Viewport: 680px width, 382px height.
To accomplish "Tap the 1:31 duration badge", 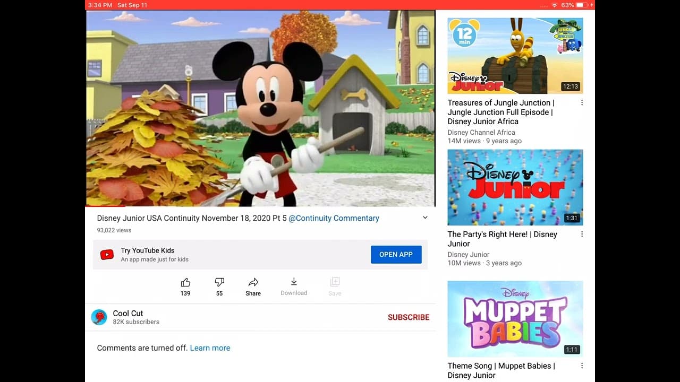I will (x=572, y=218).
